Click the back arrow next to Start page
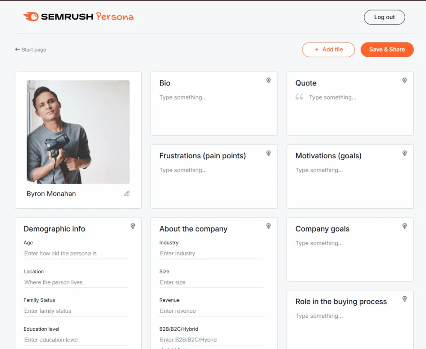This screenshot has width=426, height=349. pos(17,49)
